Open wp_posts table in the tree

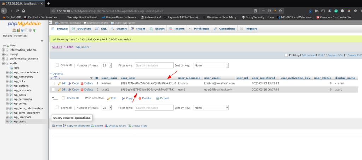coord(20,95)
